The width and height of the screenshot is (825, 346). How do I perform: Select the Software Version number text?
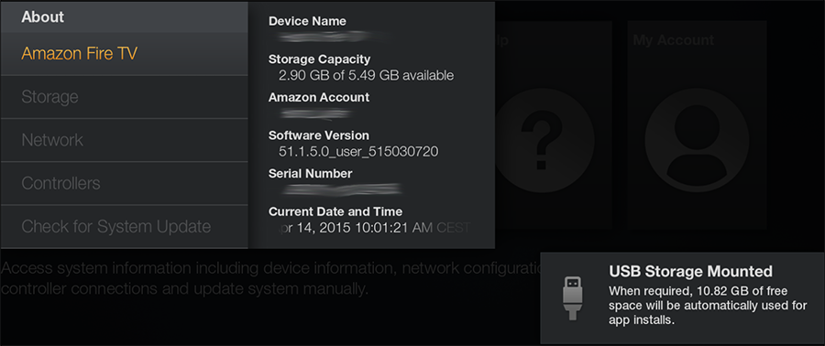click(x=358, y=152)
